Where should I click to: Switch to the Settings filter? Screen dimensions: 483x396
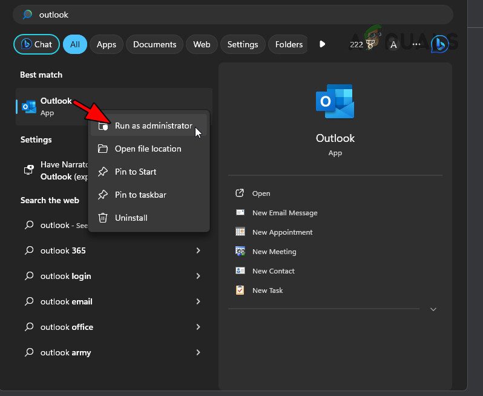(243, 44)
